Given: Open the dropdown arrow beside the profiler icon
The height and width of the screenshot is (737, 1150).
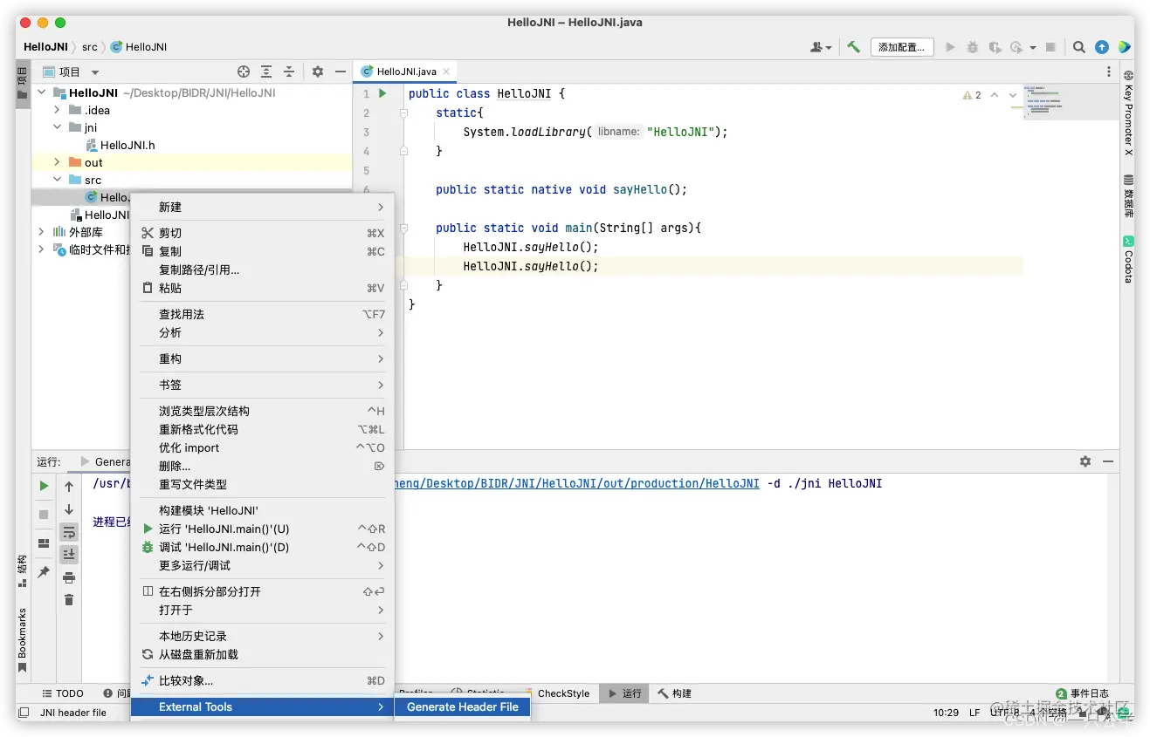Looking at the screenshot, I should tap(1033, 47).
